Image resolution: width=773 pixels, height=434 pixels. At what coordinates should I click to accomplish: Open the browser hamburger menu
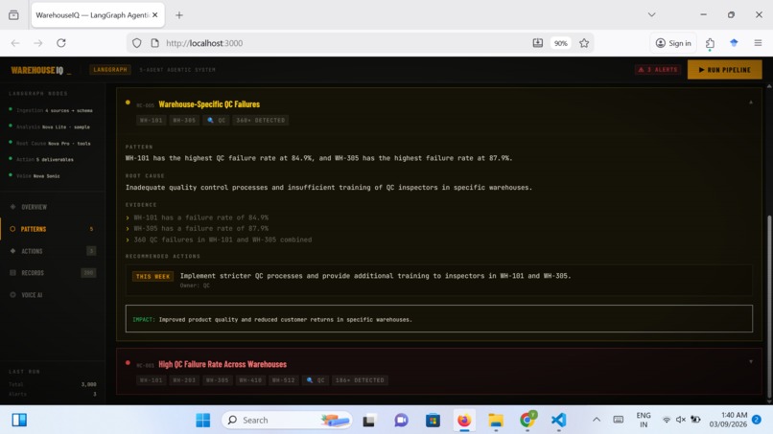tap(758, 43)
